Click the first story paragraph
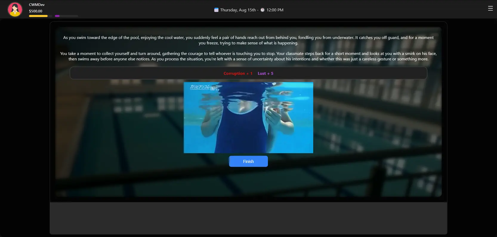 [x=248, y=40]
